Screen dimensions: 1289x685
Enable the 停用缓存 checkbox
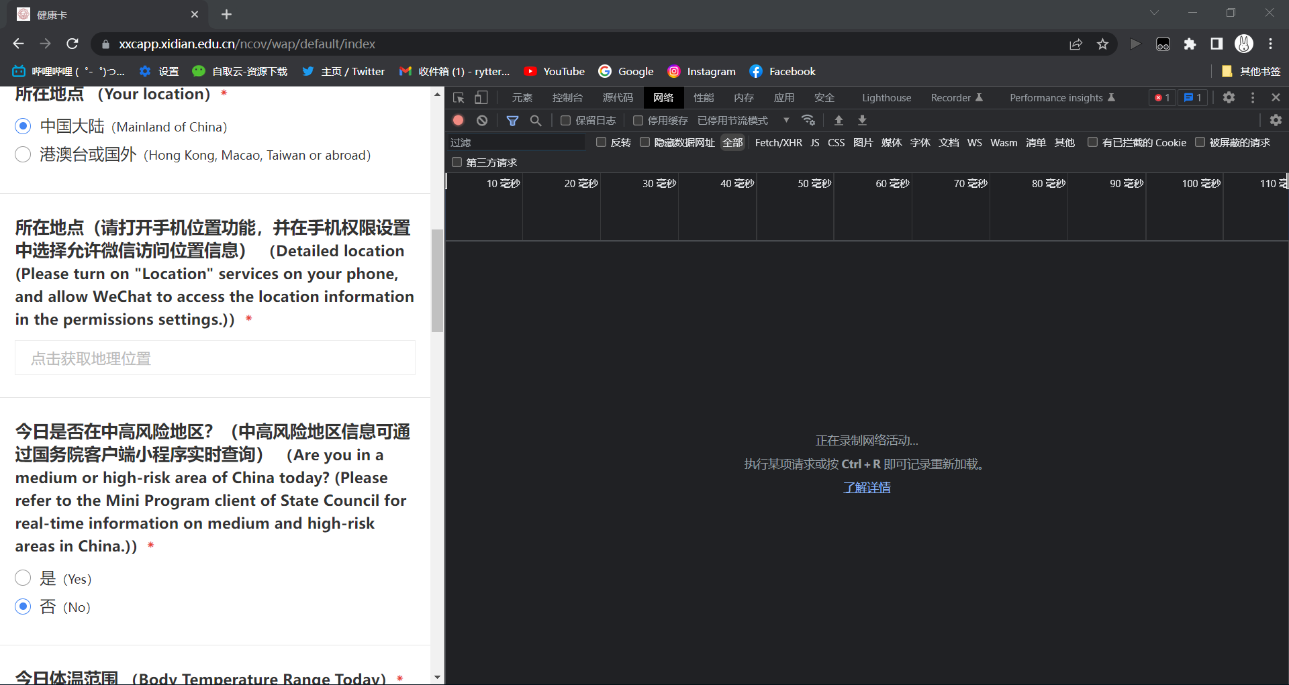click(x=638, y=120)
